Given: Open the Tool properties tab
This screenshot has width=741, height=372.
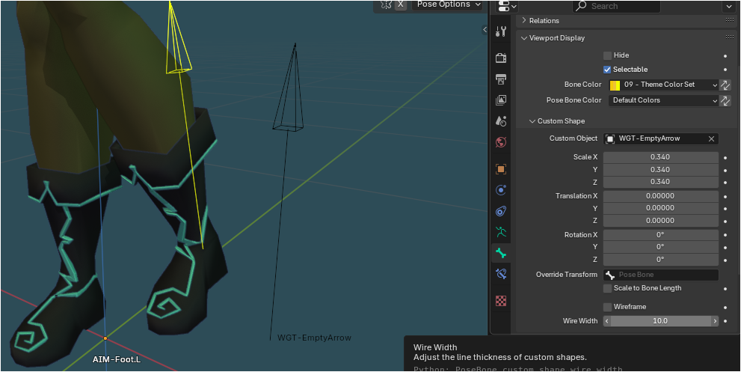Looking at the screenshot, I should [x=501, y=31].
